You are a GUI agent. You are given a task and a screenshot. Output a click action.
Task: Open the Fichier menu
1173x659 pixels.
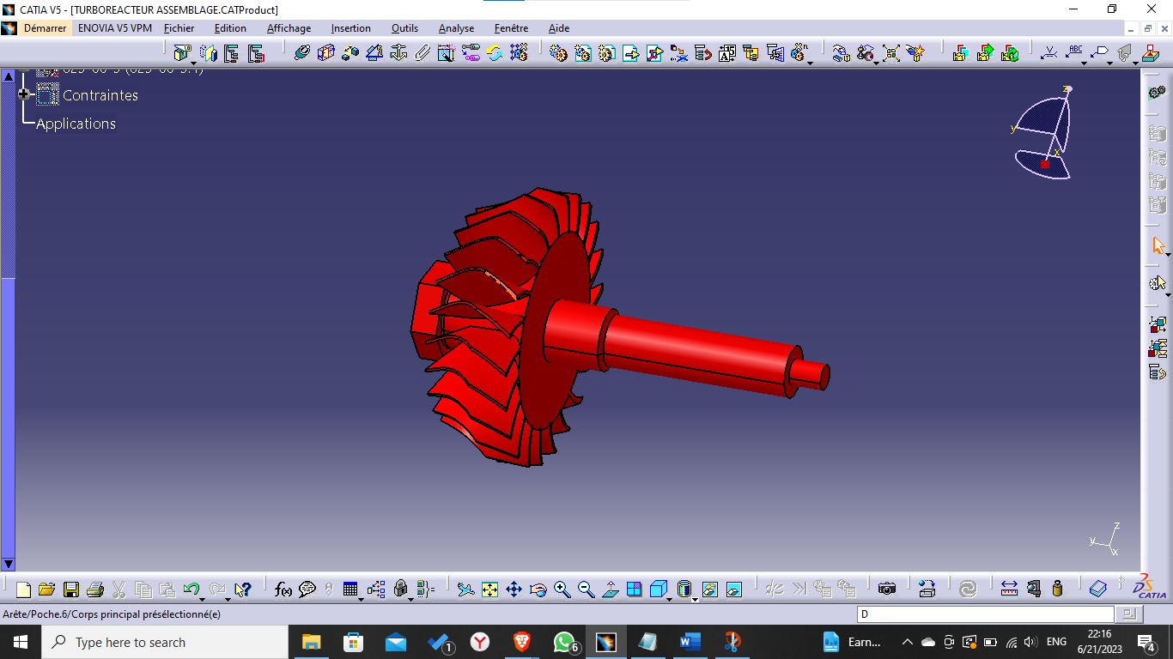point(179,28)
